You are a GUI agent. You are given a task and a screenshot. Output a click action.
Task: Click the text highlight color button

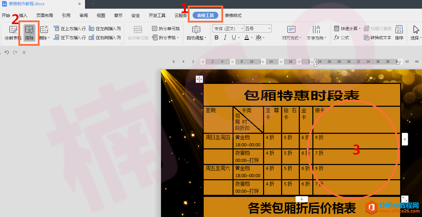[x=258, y=37]
